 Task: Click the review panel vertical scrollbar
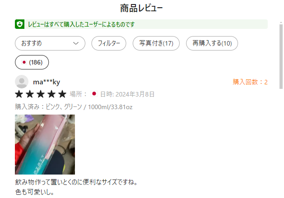coord(281,56)
